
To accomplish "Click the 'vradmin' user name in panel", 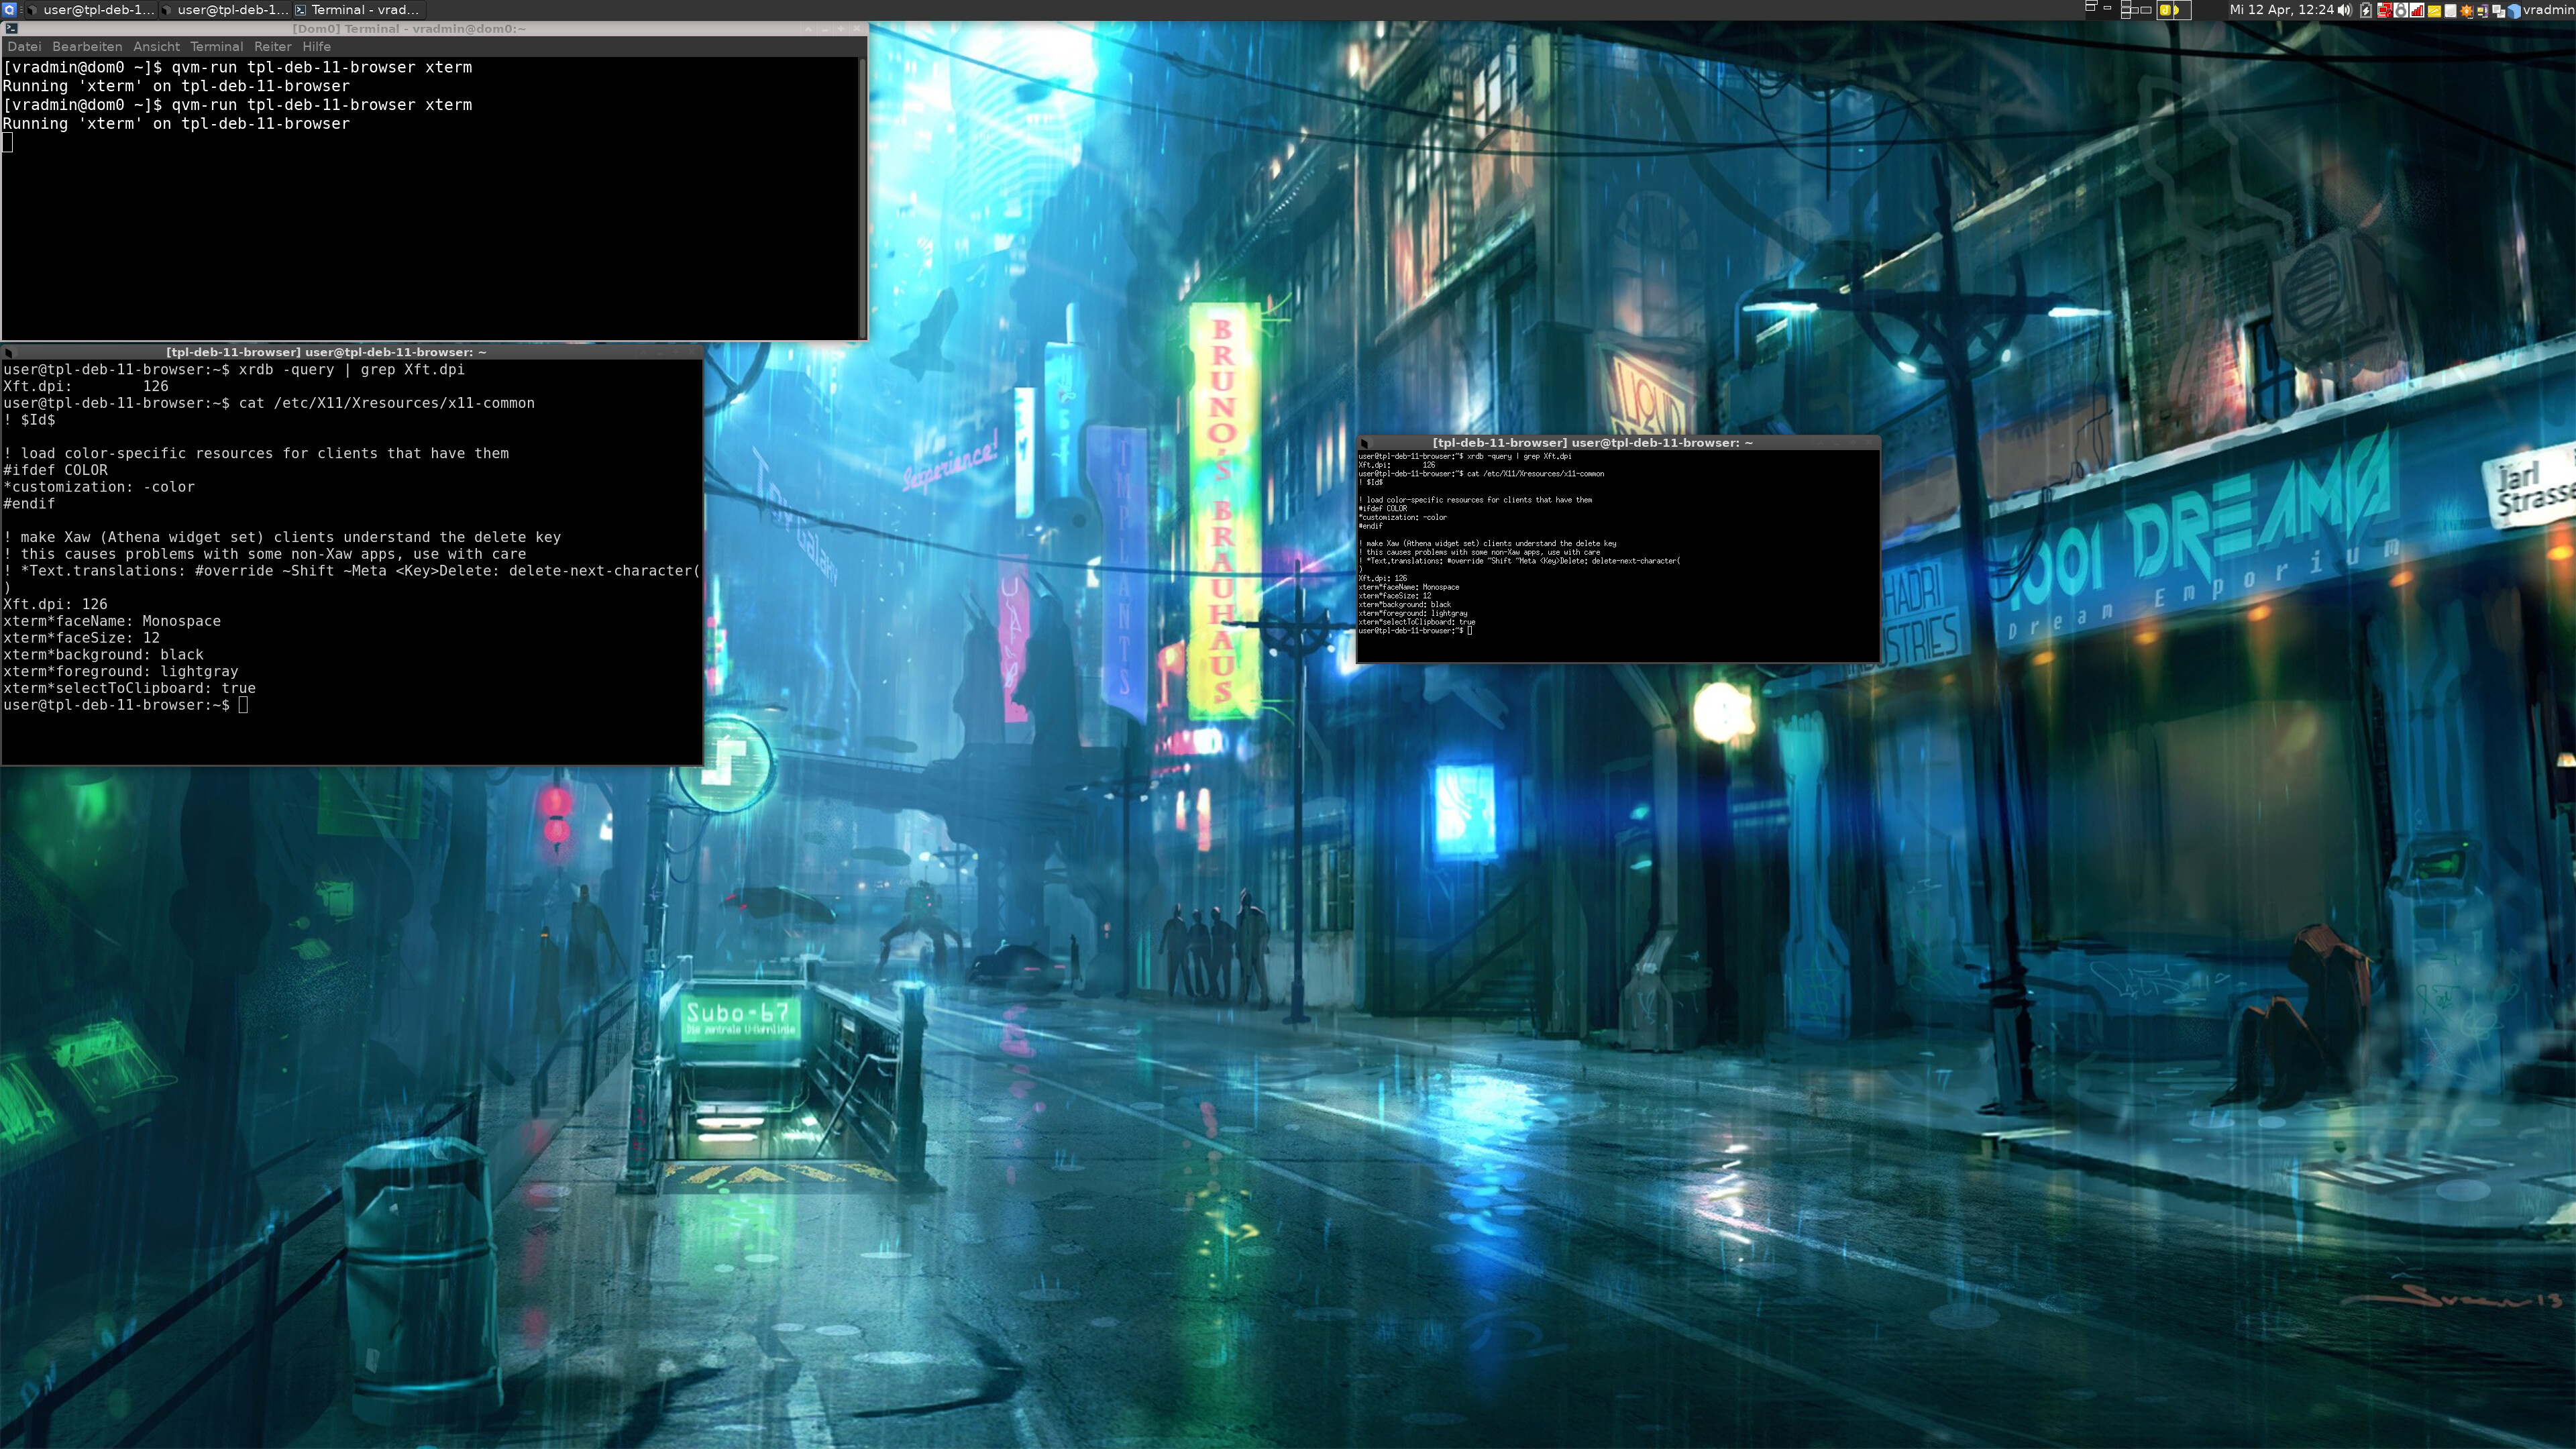I will pos(2549,10).
